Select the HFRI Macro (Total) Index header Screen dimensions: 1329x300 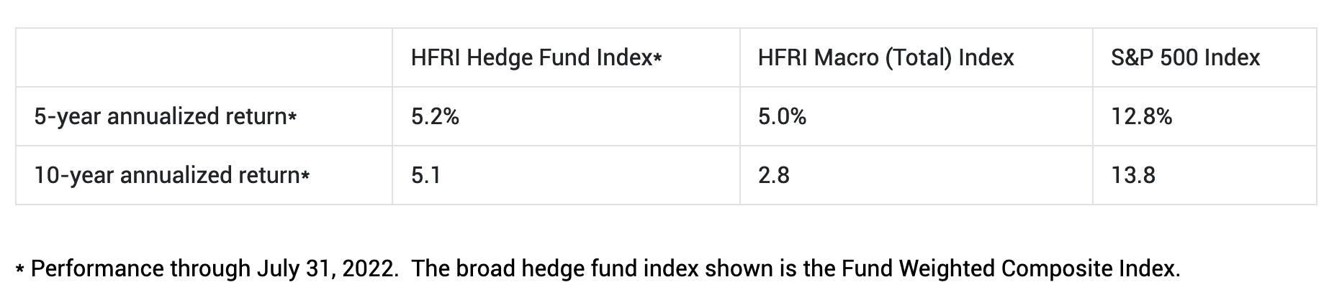pos(886,57)
